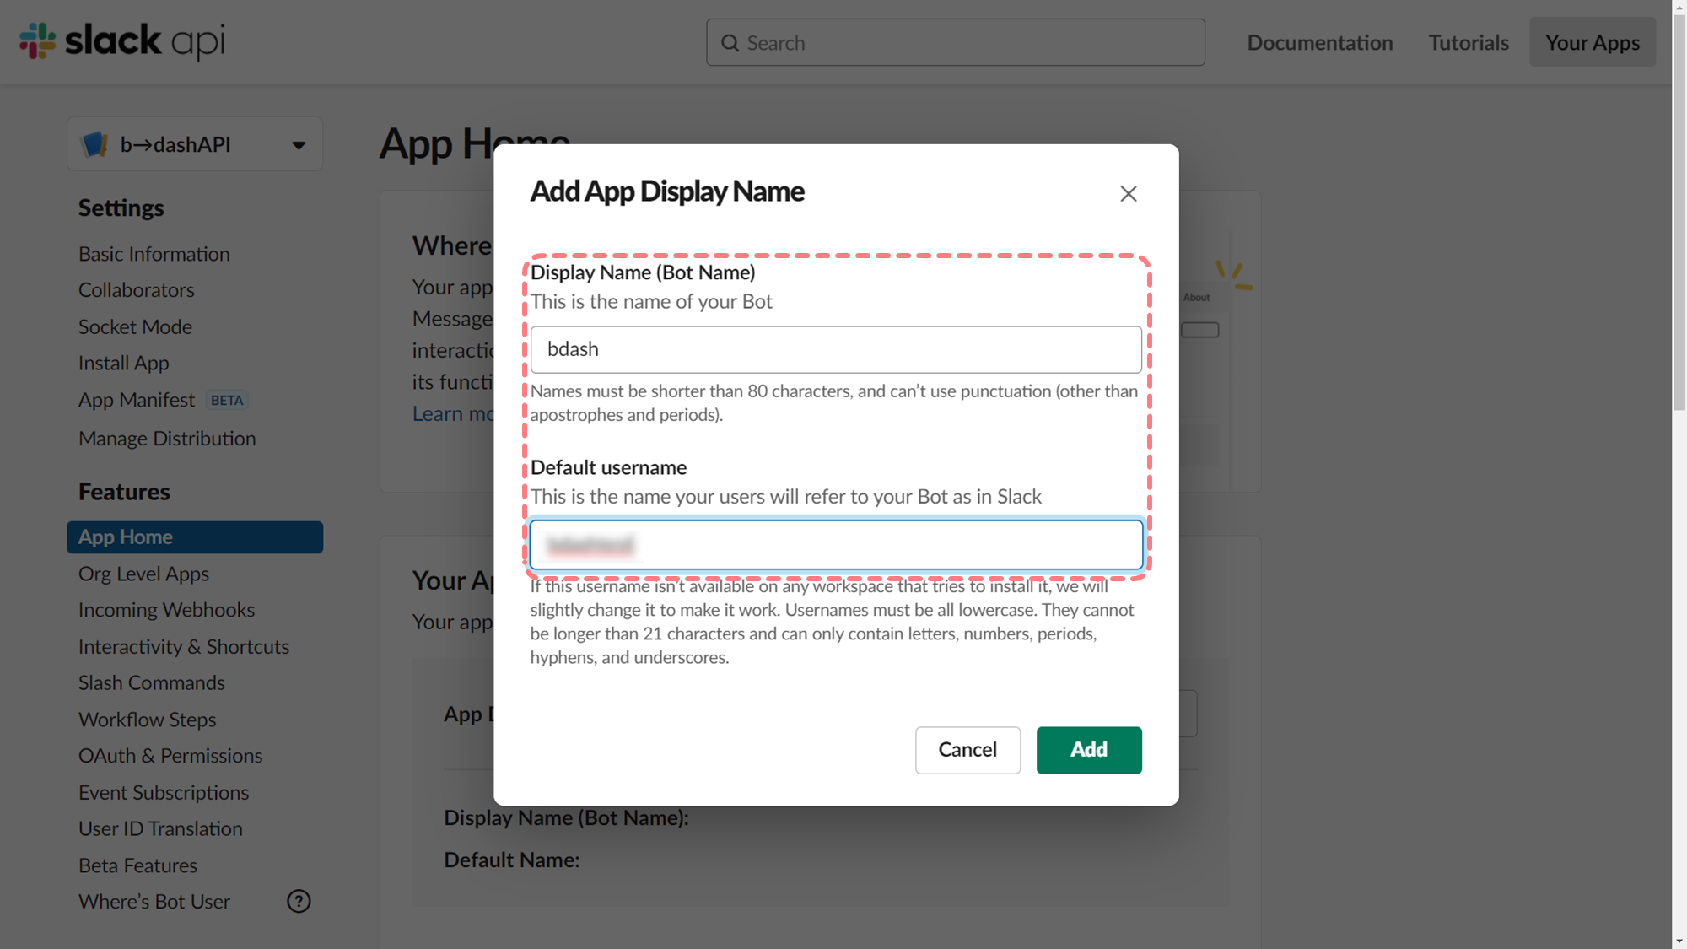
Task: Open Documentation in top navigation
Action: (1320, 42)
